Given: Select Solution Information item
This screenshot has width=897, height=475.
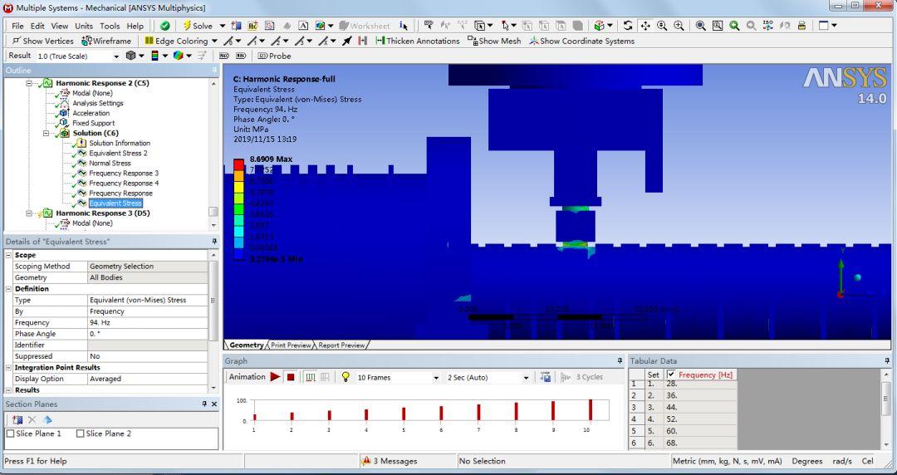Looking at the screenshot, I should pos(120,143).
